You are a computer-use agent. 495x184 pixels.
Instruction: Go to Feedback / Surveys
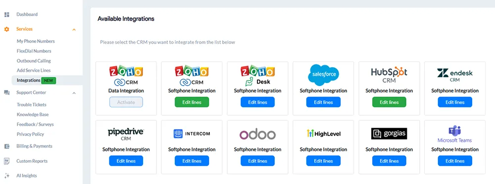pos(35,124)
